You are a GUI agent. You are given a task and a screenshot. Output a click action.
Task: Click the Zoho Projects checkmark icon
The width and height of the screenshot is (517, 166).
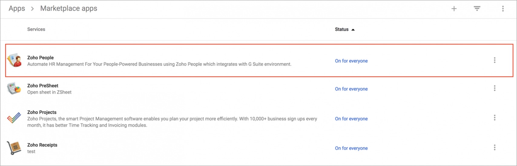pyautogui.click(x=14, y=118)
